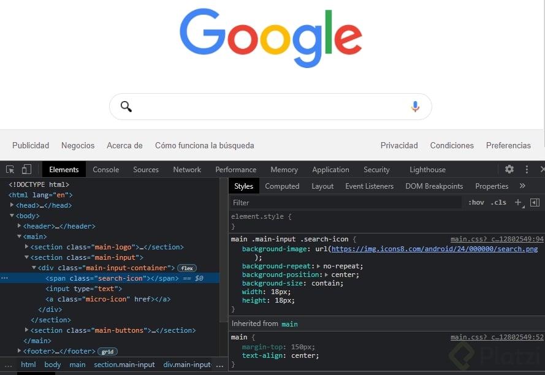Open the Application tab
The image size is (545, 375).
click(330, 170)
